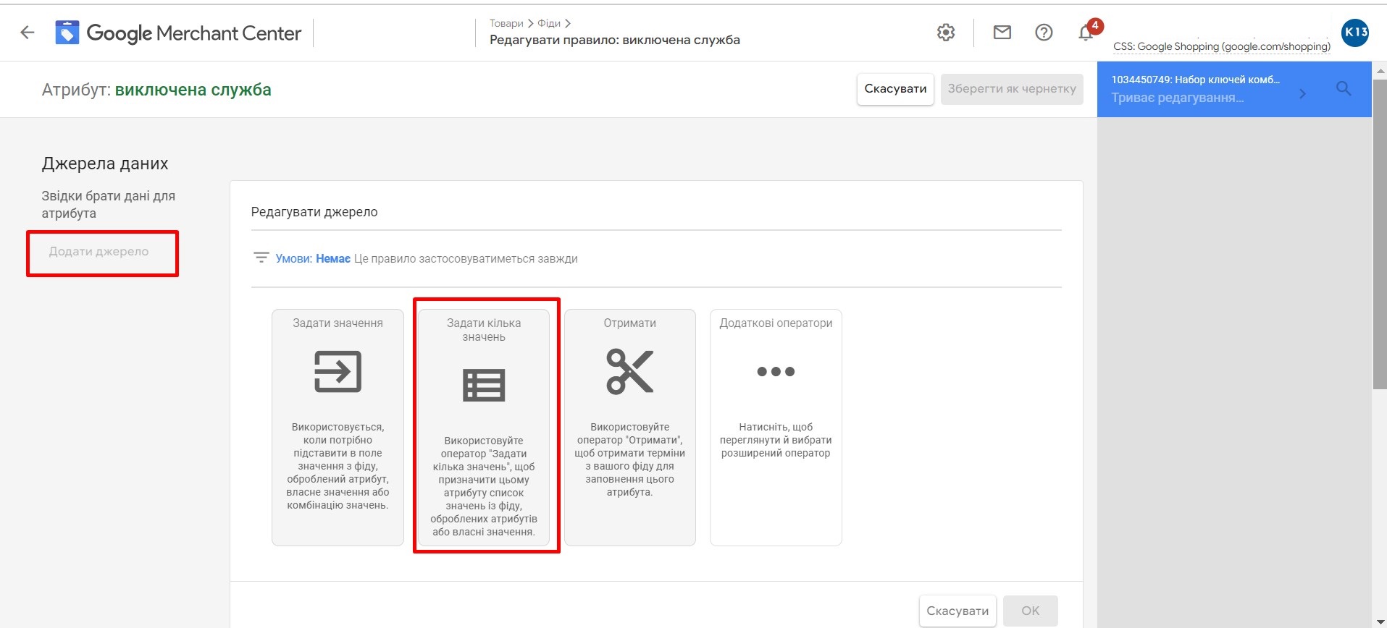
Task: Click the Фіди breadcrumb
Action: (x=549, y=23)
